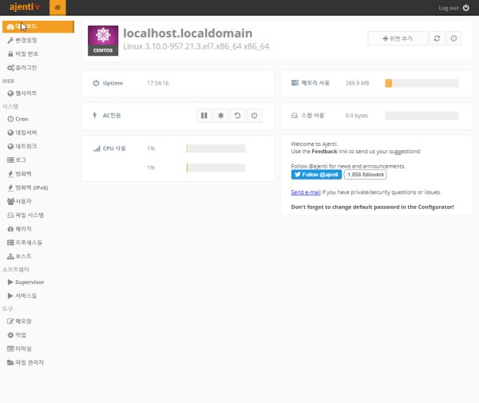Click the 메모리 사용 memory usage bar

[422, 83]
